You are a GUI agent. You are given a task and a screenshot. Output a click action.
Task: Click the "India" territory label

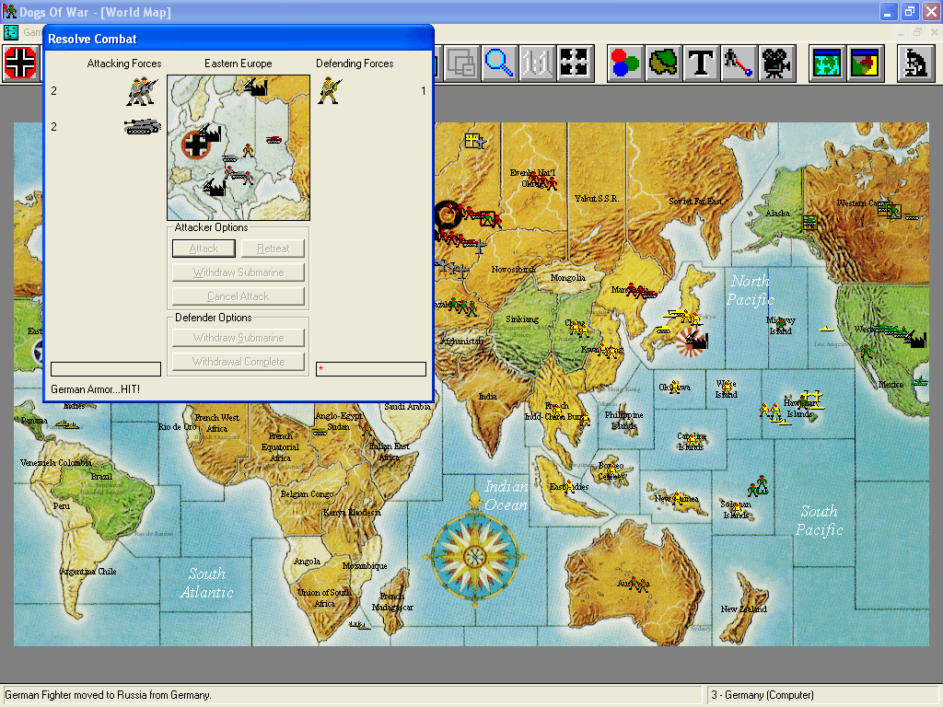pyautogui.click(x=488, y=396)
